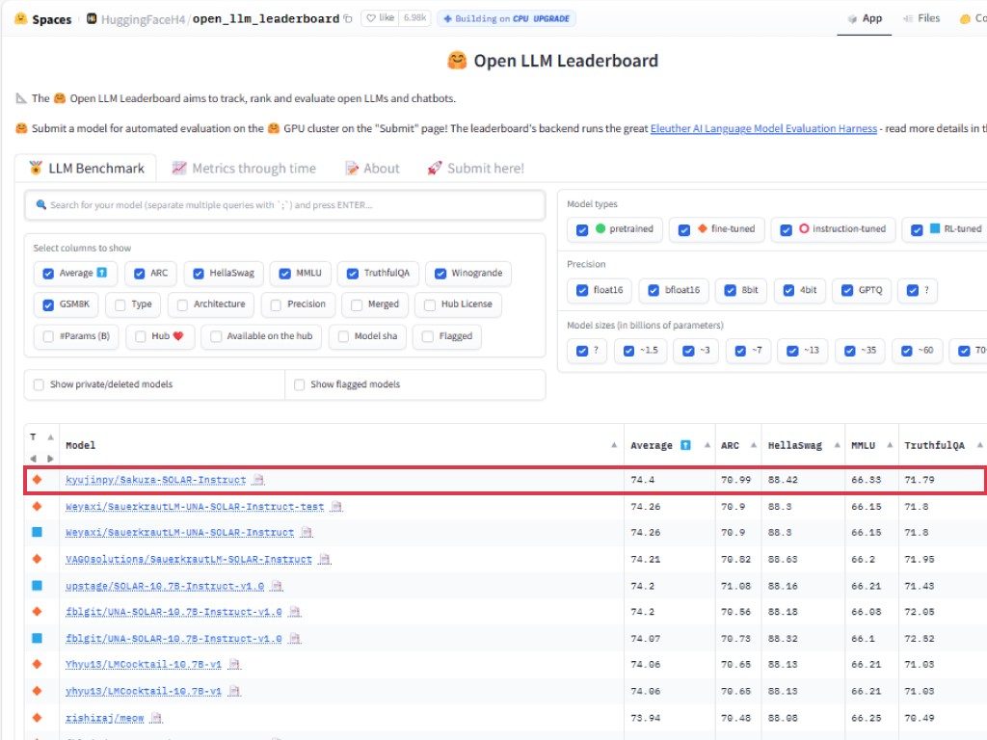The image size is (987, 740).
Task: Enable the Type column checkbox
Action: click(120, 305)
